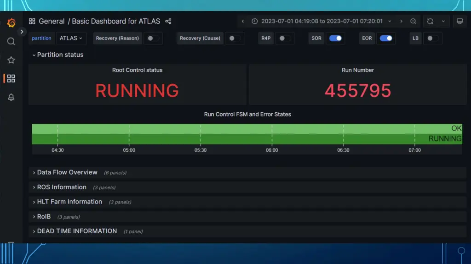Click the run number 455795
This screenshot has width=471, height=264.
pyautogui.click(x=358, y=91)
